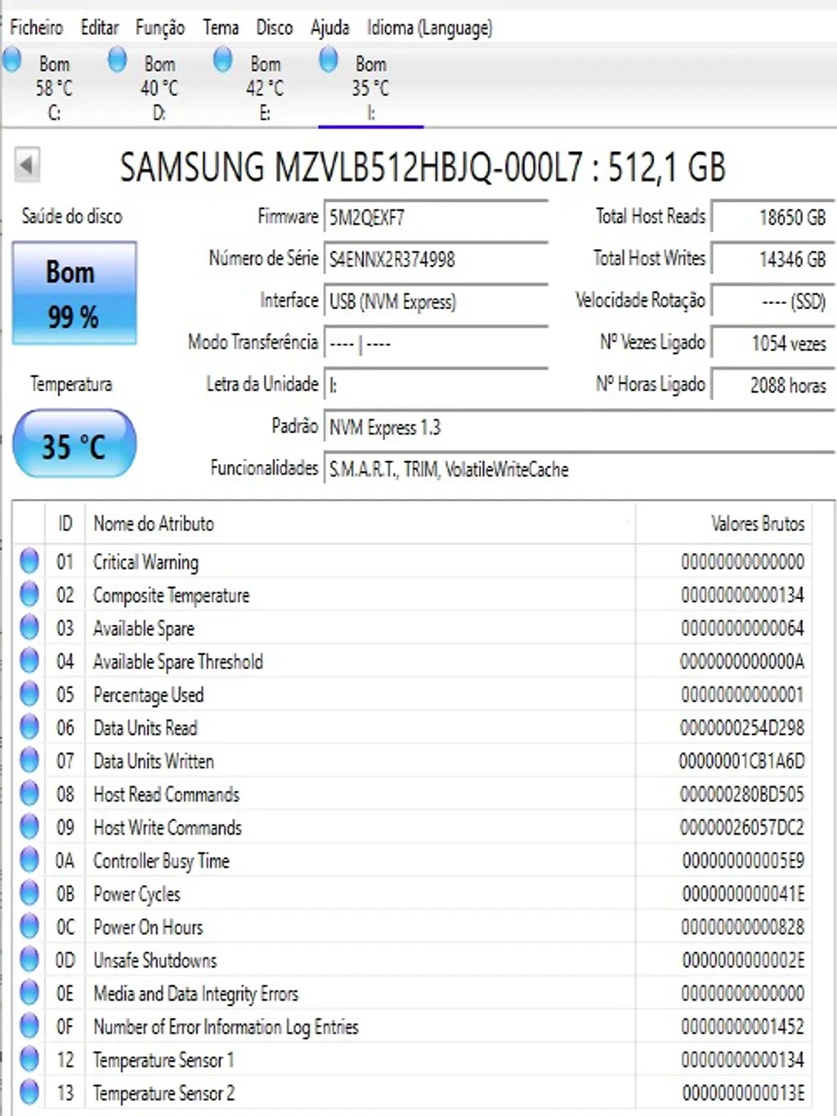Select the Percentage Used attribute name

[148, 695]
